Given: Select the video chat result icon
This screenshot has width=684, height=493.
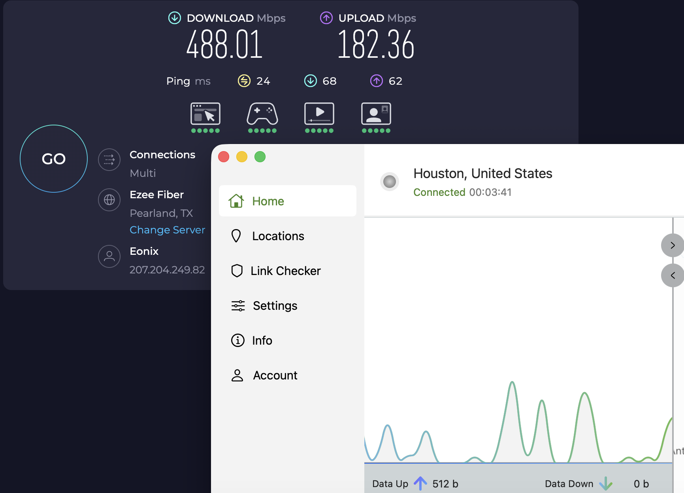Looking at the screenshot, I should (x=376, y=114).
